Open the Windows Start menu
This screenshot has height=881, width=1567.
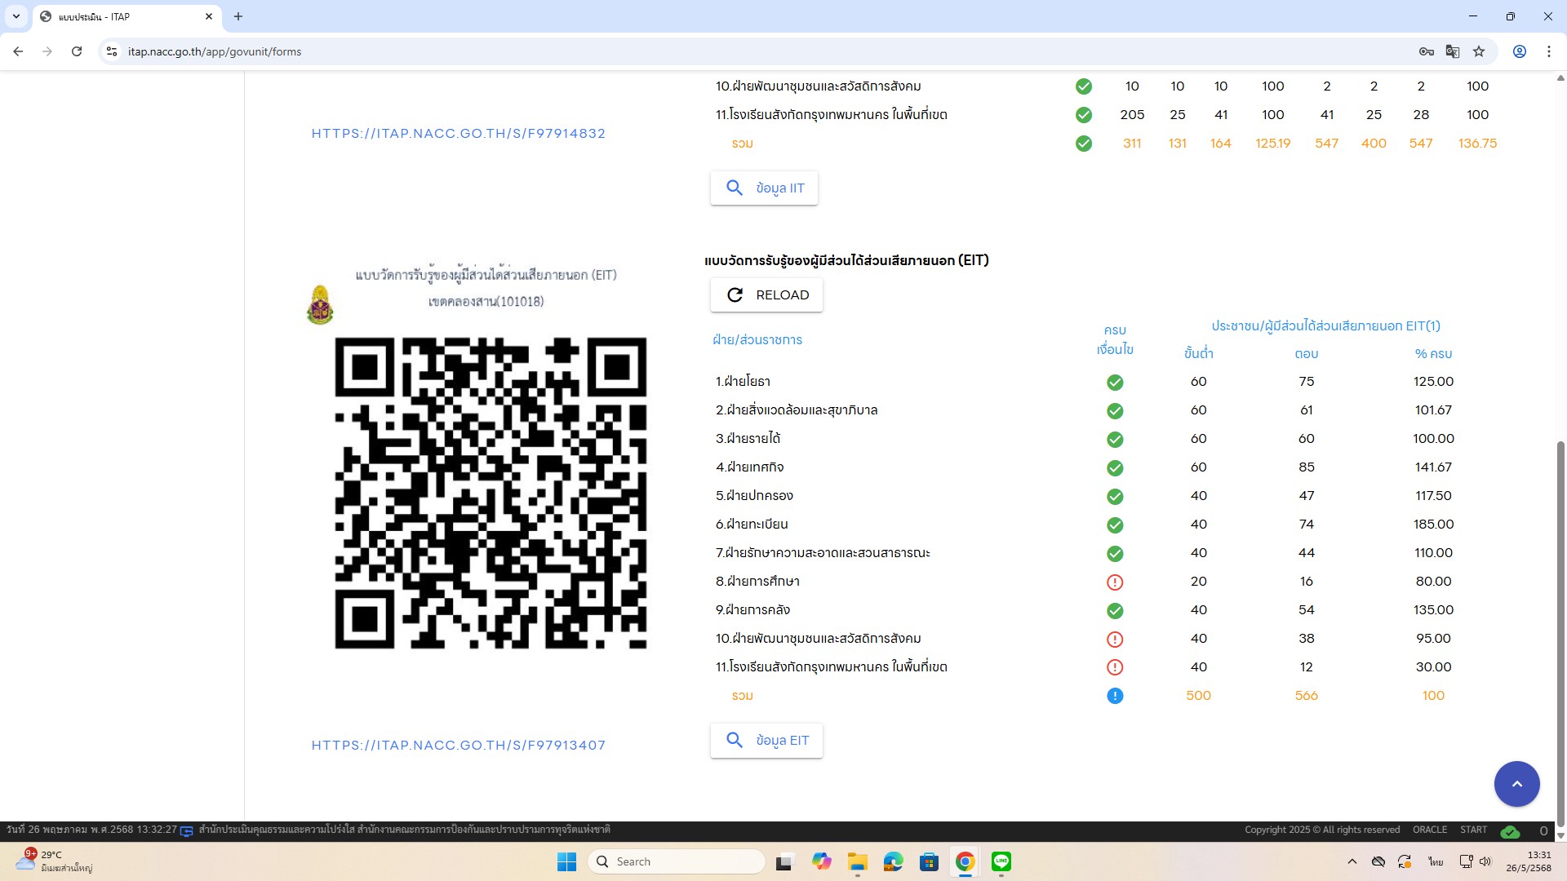point(566,862)
